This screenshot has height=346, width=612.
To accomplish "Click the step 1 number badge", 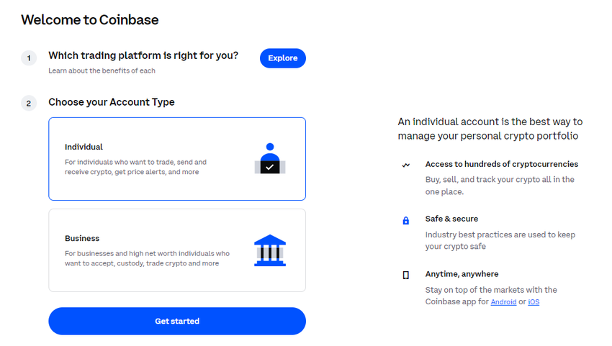I will (x=29, y=58).
